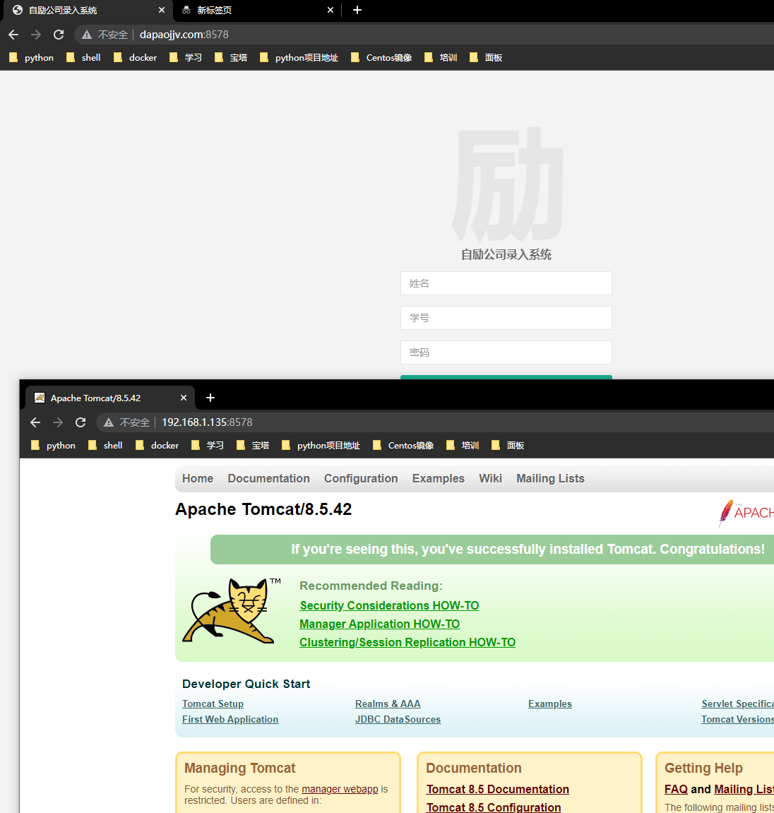
Task: Follow the First Web Application link
Action: (230, 719)
